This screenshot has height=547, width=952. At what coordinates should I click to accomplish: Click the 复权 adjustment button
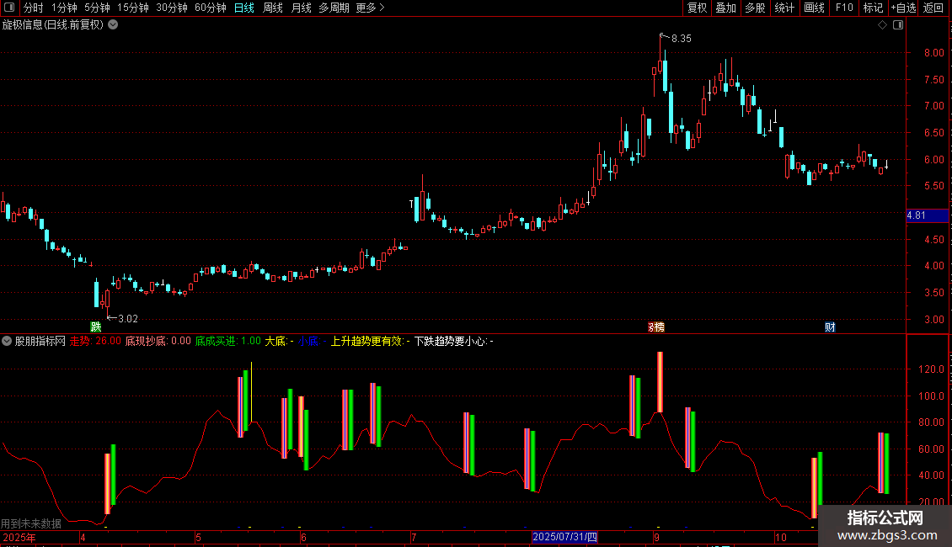point(697,8)
